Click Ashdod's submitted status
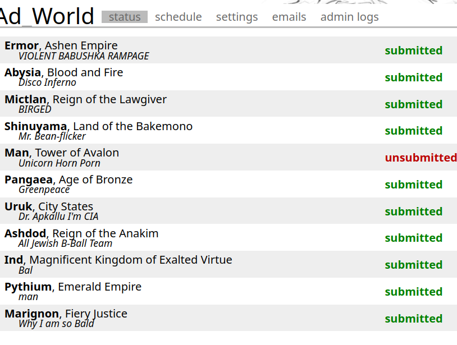The height and width of the screenshot is (345, 457). [413, 238]
